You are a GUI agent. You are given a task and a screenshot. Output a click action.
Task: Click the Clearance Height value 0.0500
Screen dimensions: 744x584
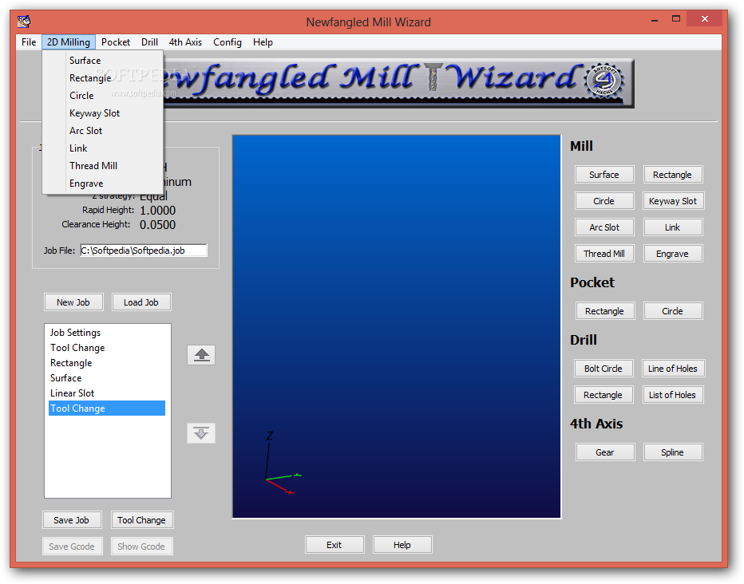157,225
